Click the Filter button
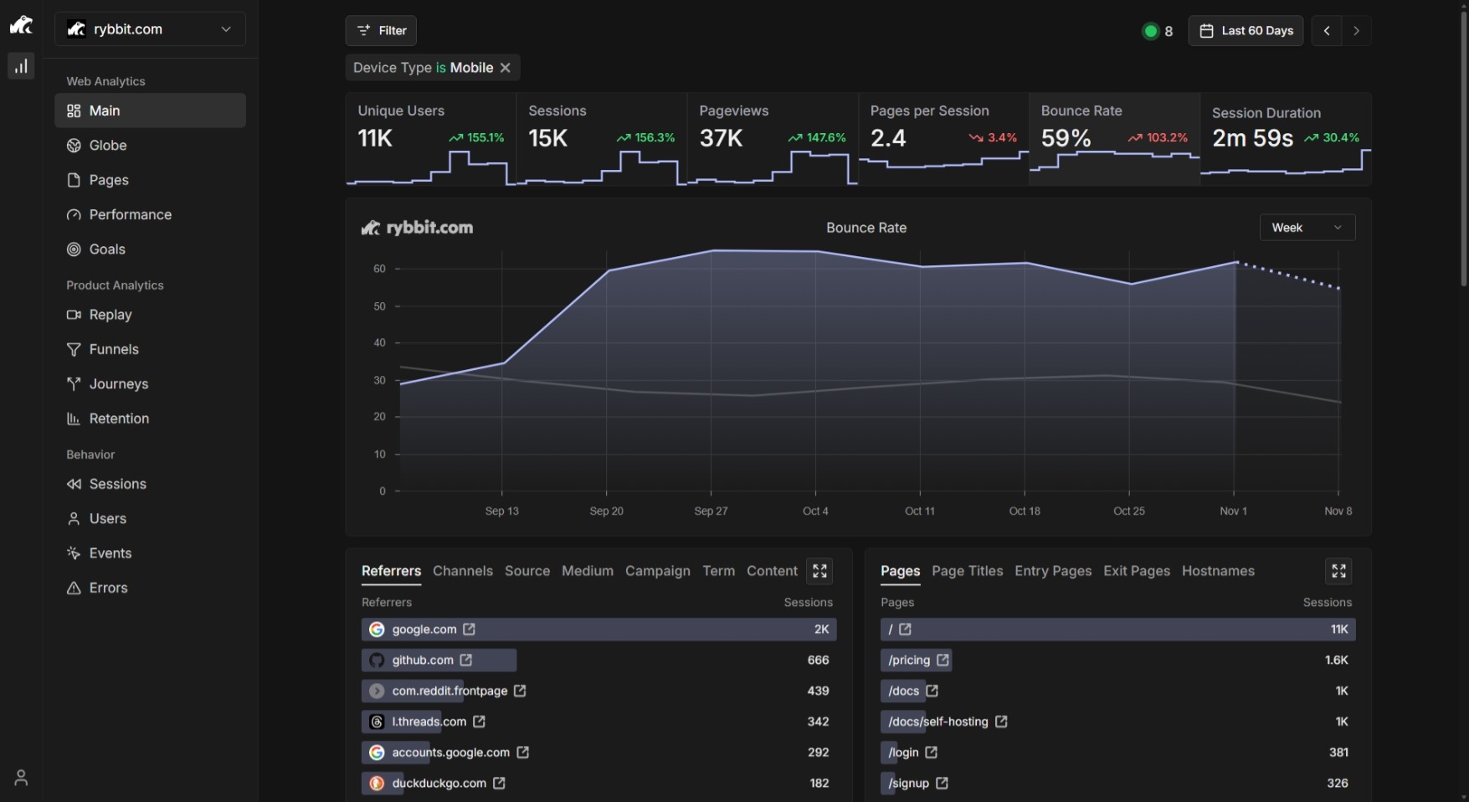The image size is (1469, 802). coord(381,31)
